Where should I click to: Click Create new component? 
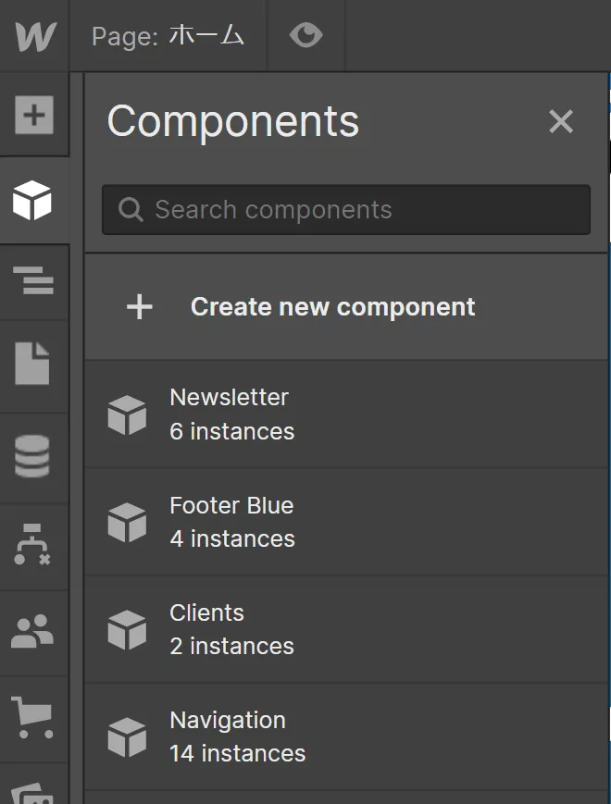pos(332,307)
